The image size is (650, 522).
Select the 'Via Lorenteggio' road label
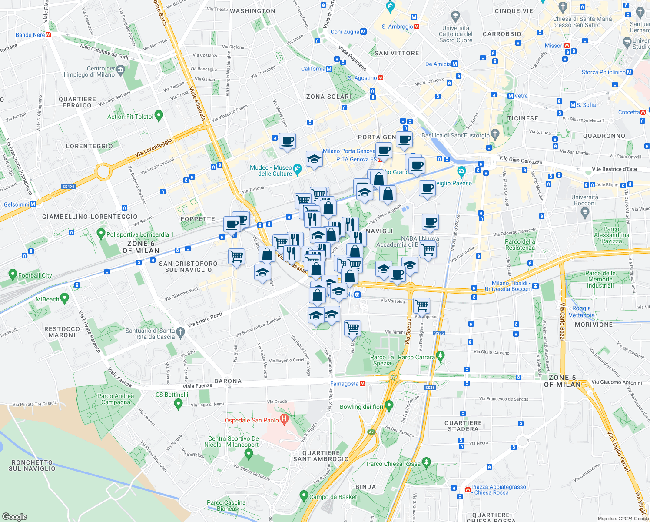click(153, 147)
